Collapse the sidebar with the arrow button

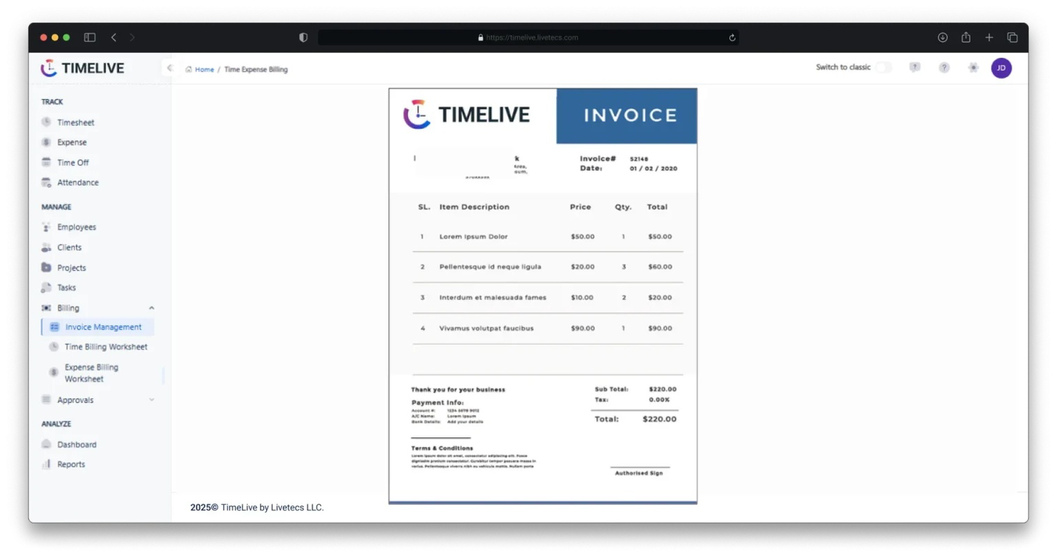click(169, 68)
